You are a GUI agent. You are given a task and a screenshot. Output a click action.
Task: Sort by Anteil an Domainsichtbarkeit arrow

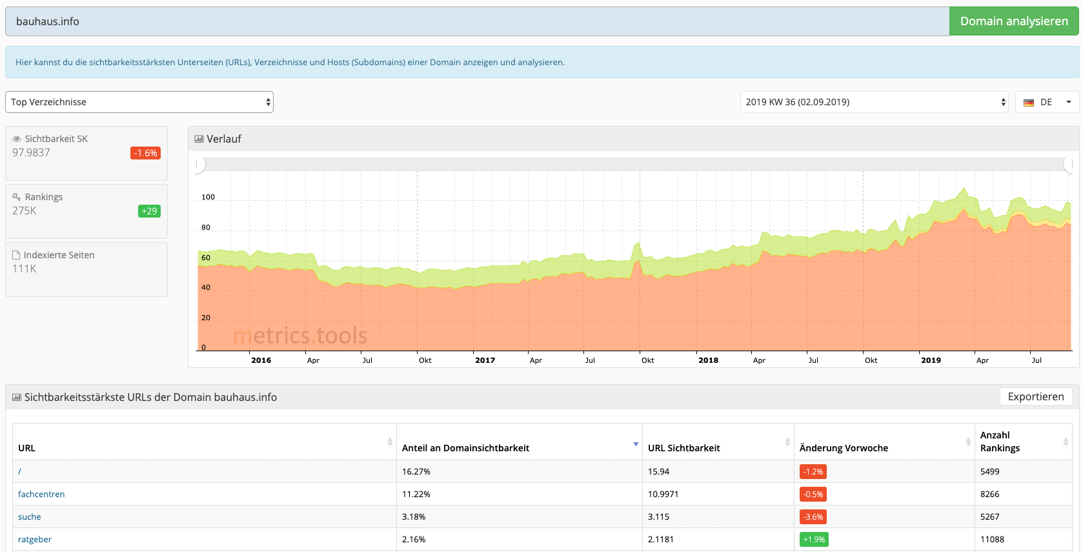[x=636, y=444]
